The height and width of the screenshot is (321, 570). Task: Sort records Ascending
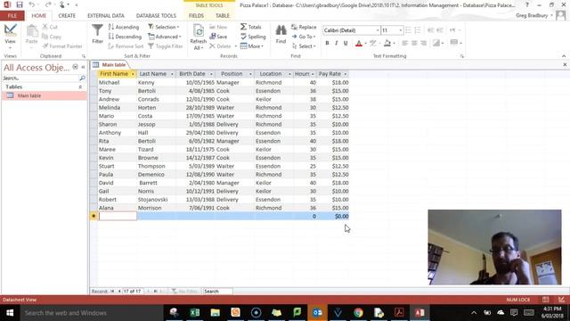click(124, 27)
